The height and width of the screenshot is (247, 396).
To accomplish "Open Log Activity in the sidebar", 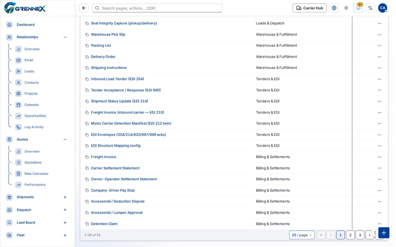I will tap(34, 127).
